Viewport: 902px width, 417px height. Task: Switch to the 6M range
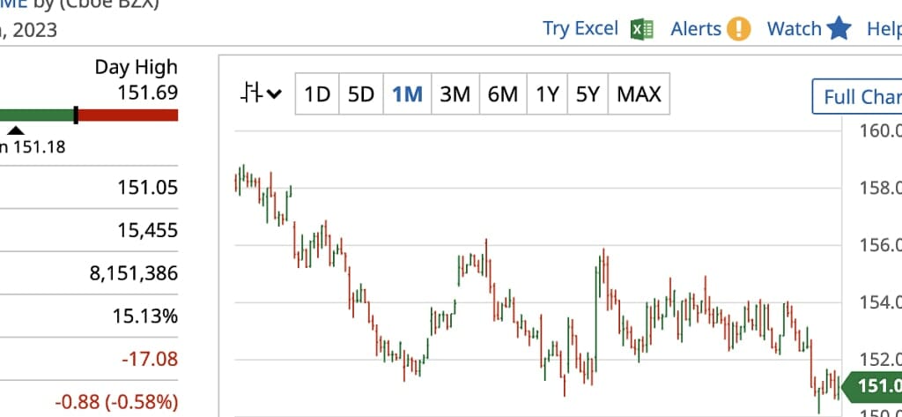click(x=502, y=93)
